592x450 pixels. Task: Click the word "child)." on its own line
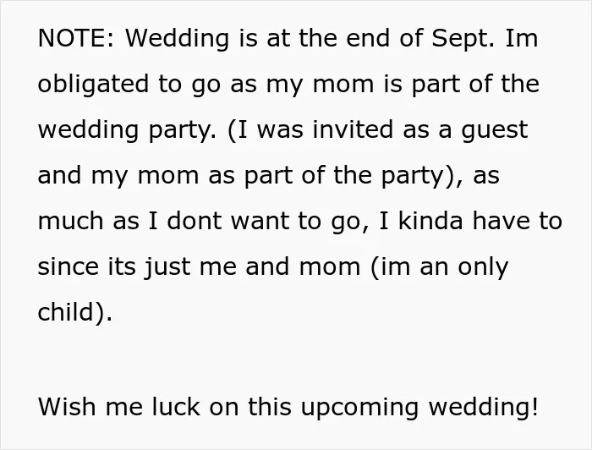74,313
